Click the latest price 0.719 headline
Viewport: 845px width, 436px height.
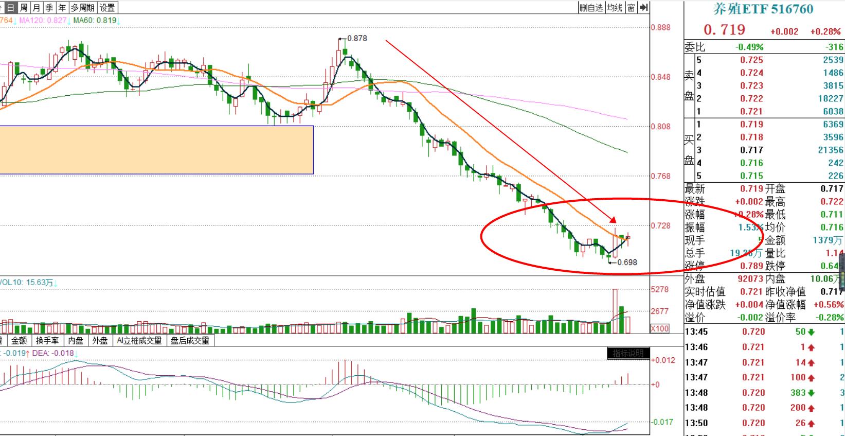click(x=724, y=30)
